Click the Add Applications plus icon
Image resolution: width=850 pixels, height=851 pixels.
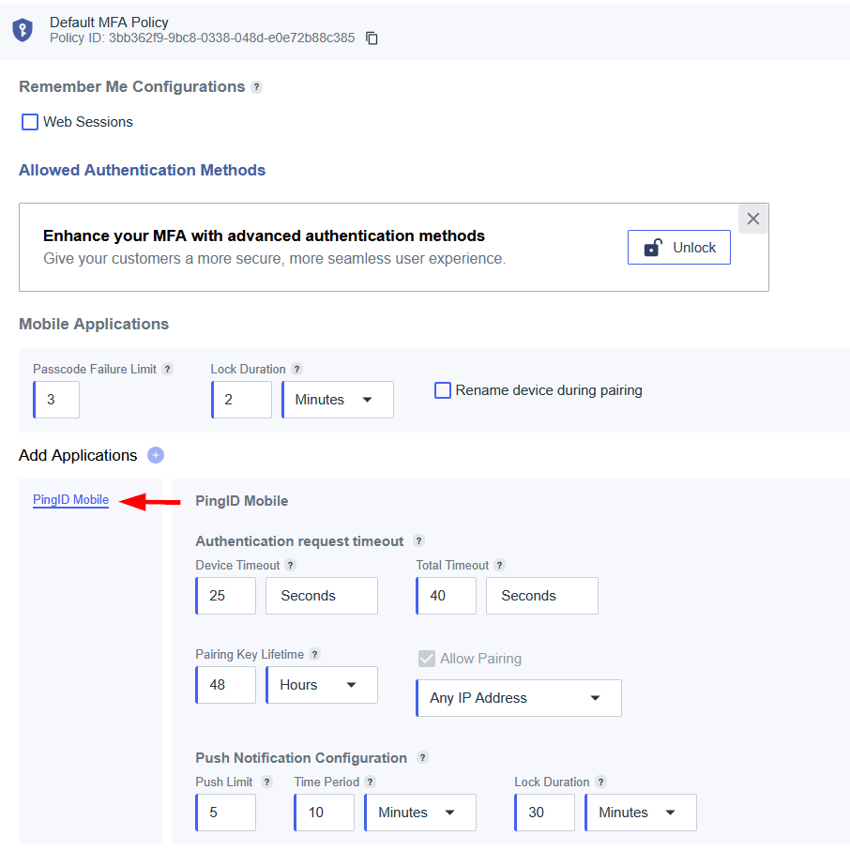156,455
